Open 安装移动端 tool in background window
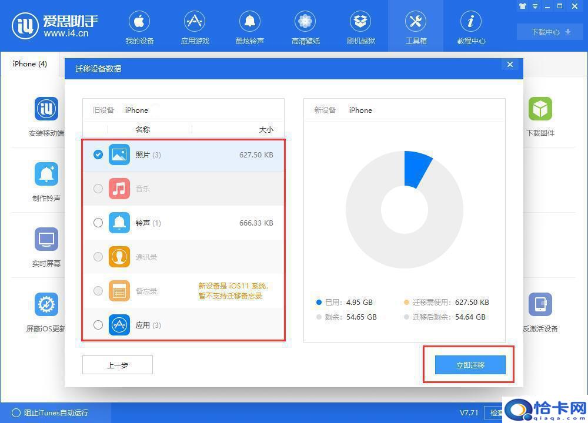 46,117
